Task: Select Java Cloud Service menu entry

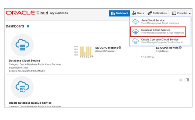Action: [x=160, y=22]
